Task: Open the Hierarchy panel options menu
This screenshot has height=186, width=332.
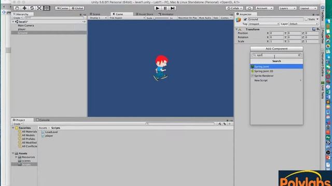Action: [84, 14]
